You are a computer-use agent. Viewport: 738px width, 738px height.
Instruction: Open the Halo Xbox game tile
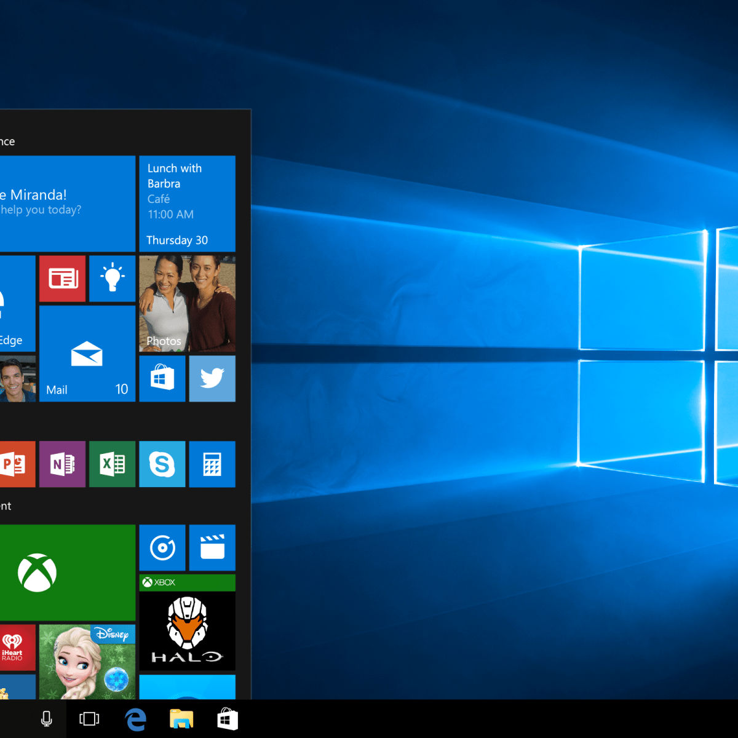pyautogui.click(x=187, y=622)
